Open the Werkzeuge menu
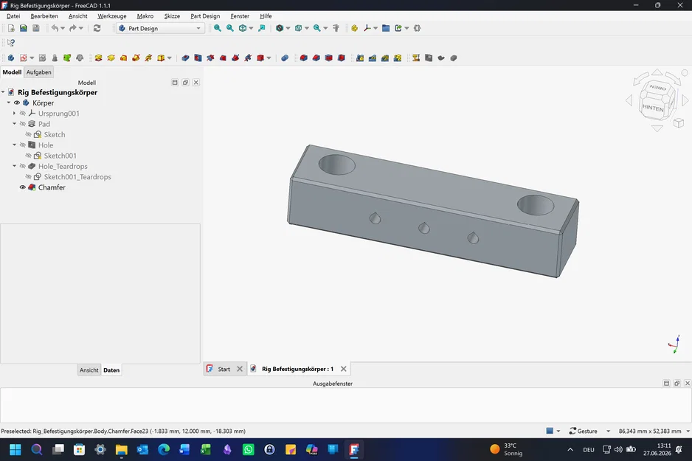Image resolution: width=692 pixels, height=461 pixels. [111, 16]
